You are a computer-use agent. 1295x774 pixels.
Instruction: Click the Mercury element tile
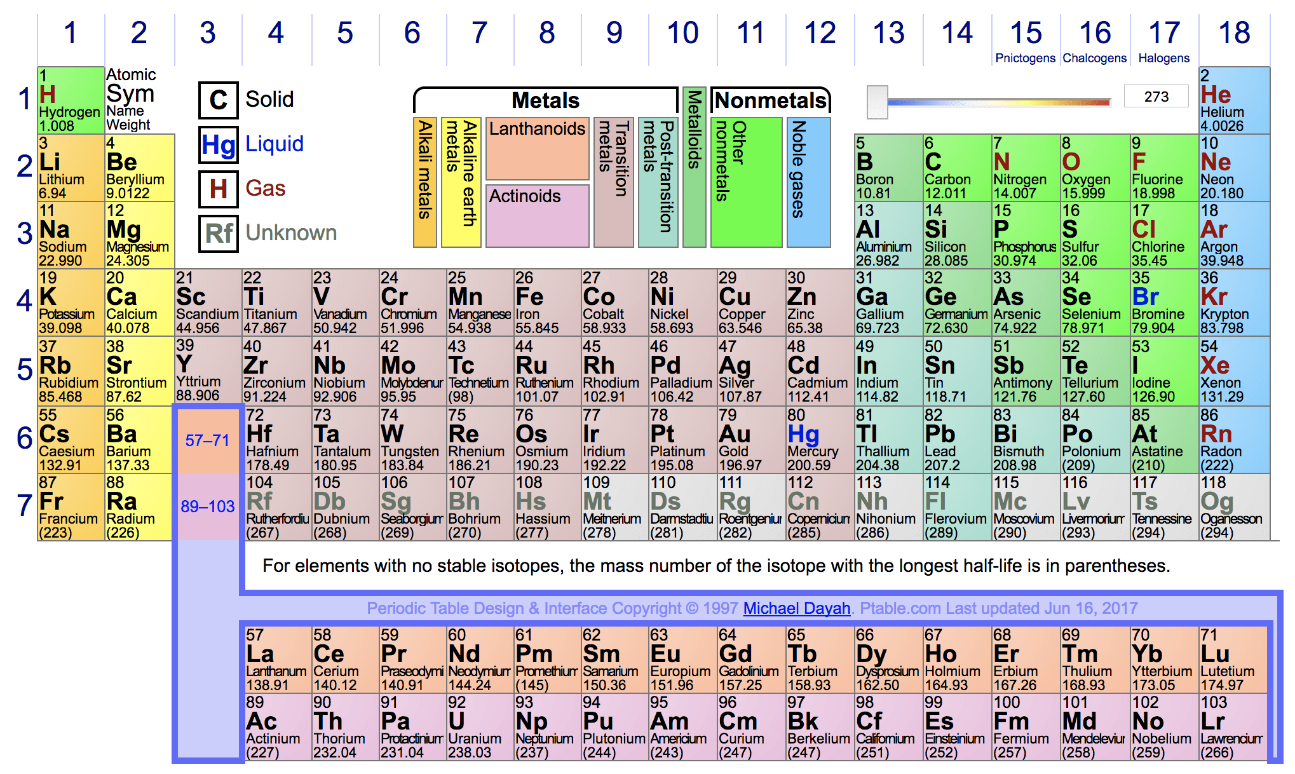click(x=818, y=440)
